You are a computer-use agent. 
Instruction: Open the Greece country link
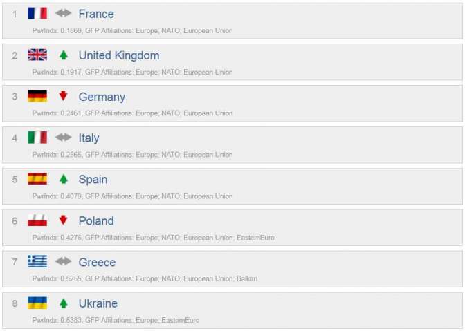click(x=97, y=263)
